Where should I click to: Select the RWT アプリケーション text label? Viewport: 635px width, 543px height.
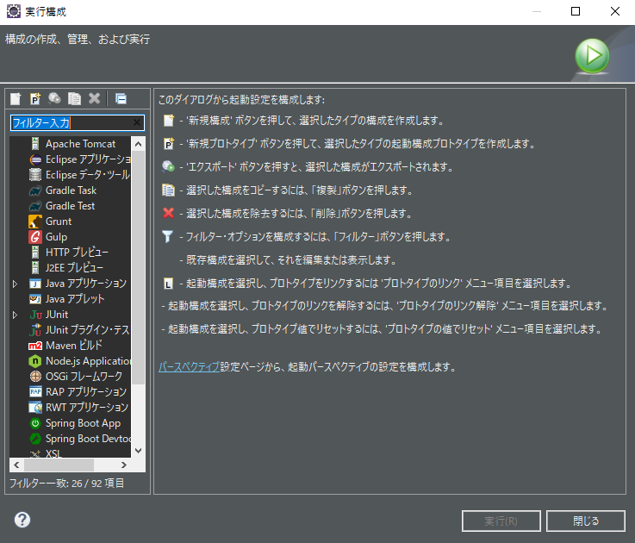(x=87, y=407)
